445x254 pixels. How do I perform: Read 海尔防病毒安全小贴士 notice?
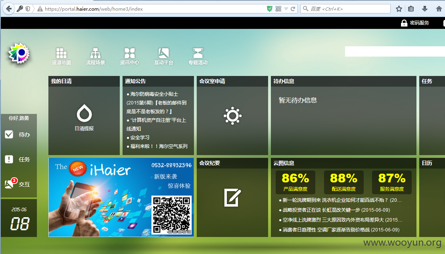pyautogui.click(x=156, y=102)
